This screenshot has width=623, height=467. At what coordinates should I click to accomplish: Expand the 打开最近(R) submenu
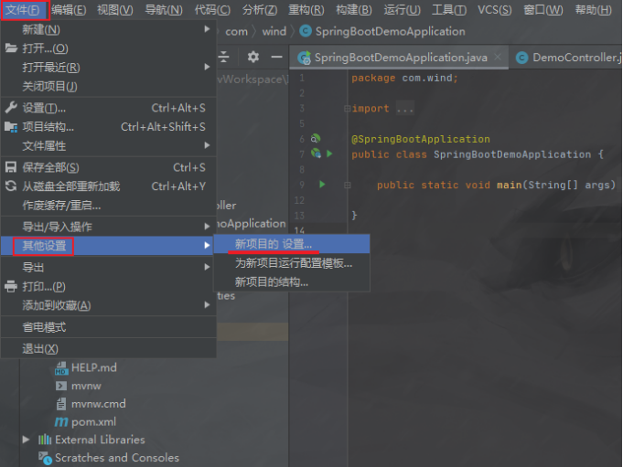pyautogui.click(x=109, y=68)
